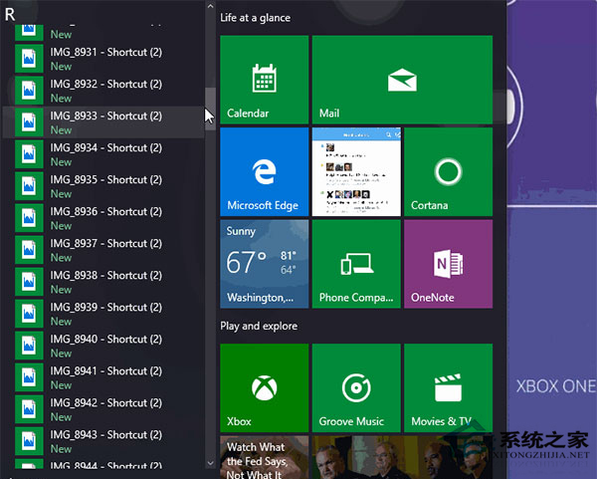Click the image icon beside IMG_8942 - Shortcut (2)
The height and width of the screenshot is (479, 597).
tap(29, 409)
